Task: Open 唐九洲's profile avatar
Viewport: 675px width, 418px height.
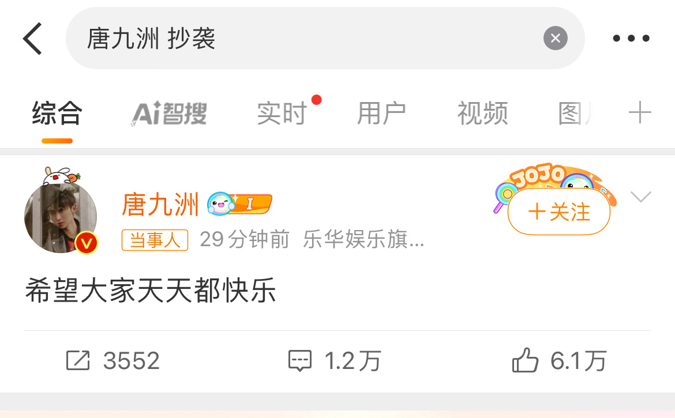Action: click(x=61, y=217)
